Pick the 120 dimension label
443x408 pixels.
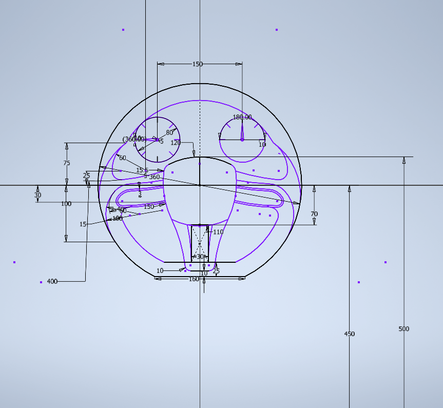tap(176, 143)
